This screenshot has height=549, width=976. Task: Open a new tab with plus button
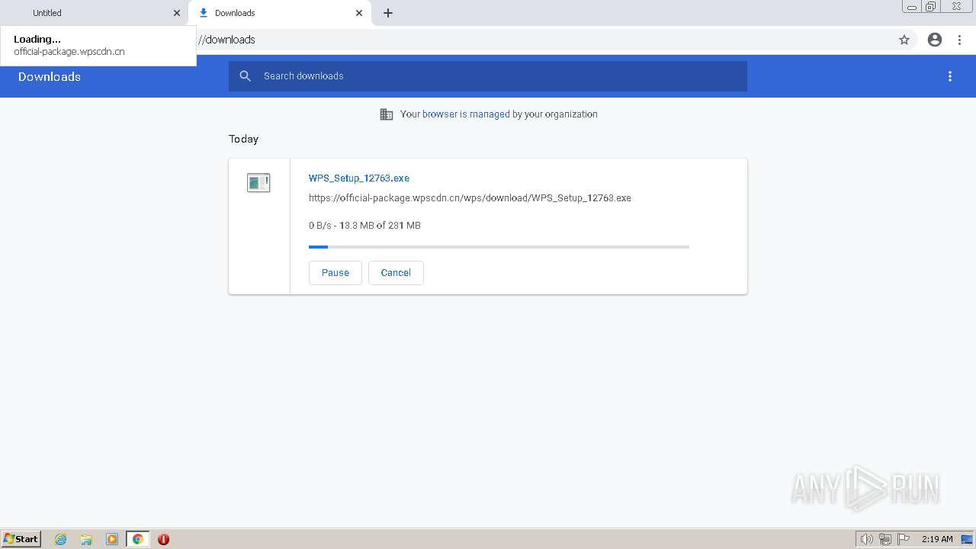coord(388,13)
